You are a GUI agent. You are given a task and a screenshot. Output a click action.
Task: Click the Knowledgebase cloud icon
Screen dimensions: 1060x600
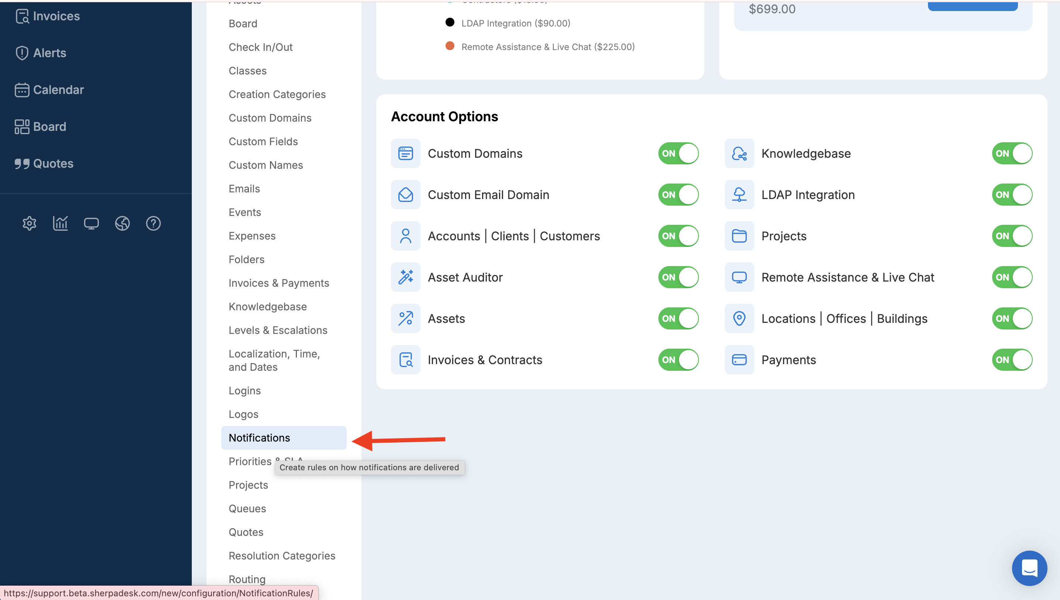click(x=739, y=154)
